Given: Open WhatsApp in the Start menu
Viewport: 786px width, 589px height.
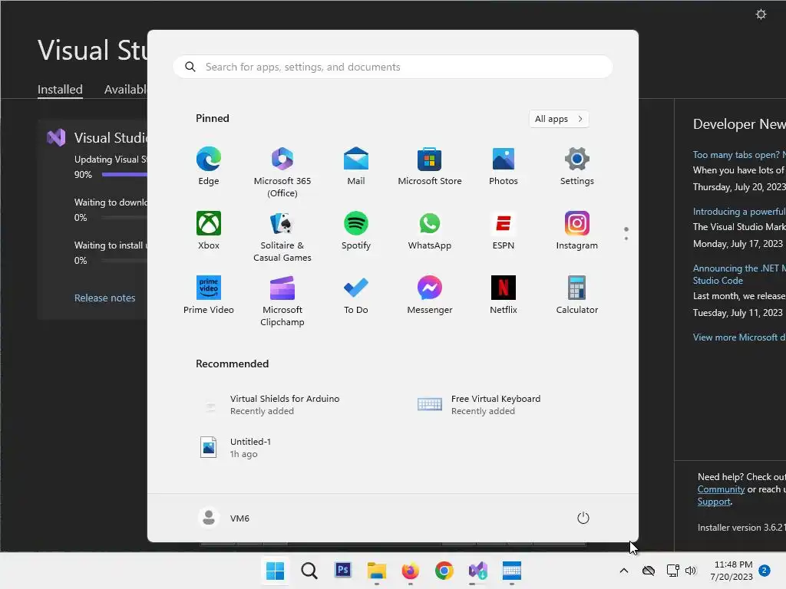Looking at the screenshot, I should pos(430,231).
